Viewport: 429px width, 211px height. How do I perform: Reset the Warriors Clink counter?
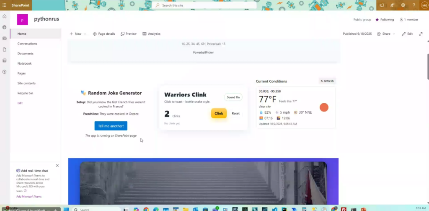pyautogui.click(x=235, y=113)
